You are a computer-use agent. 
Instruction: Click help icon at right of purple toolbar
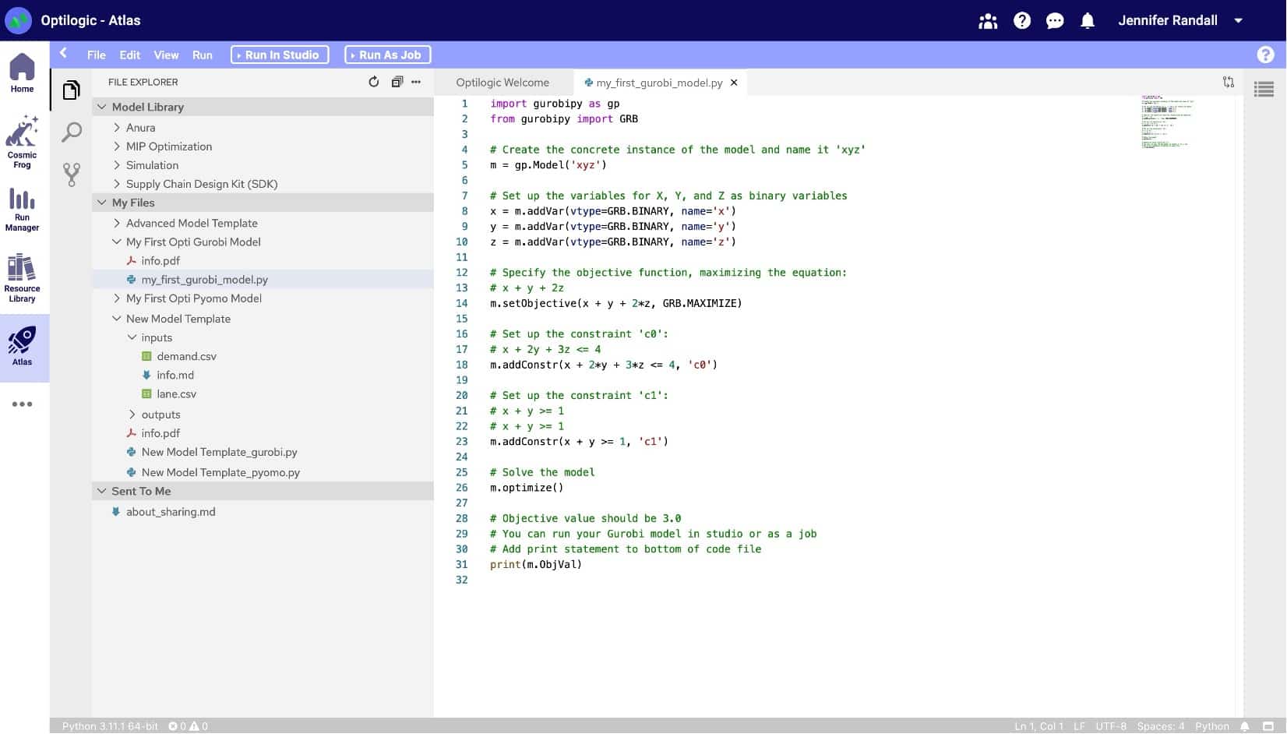click(x=1265, y=55)
